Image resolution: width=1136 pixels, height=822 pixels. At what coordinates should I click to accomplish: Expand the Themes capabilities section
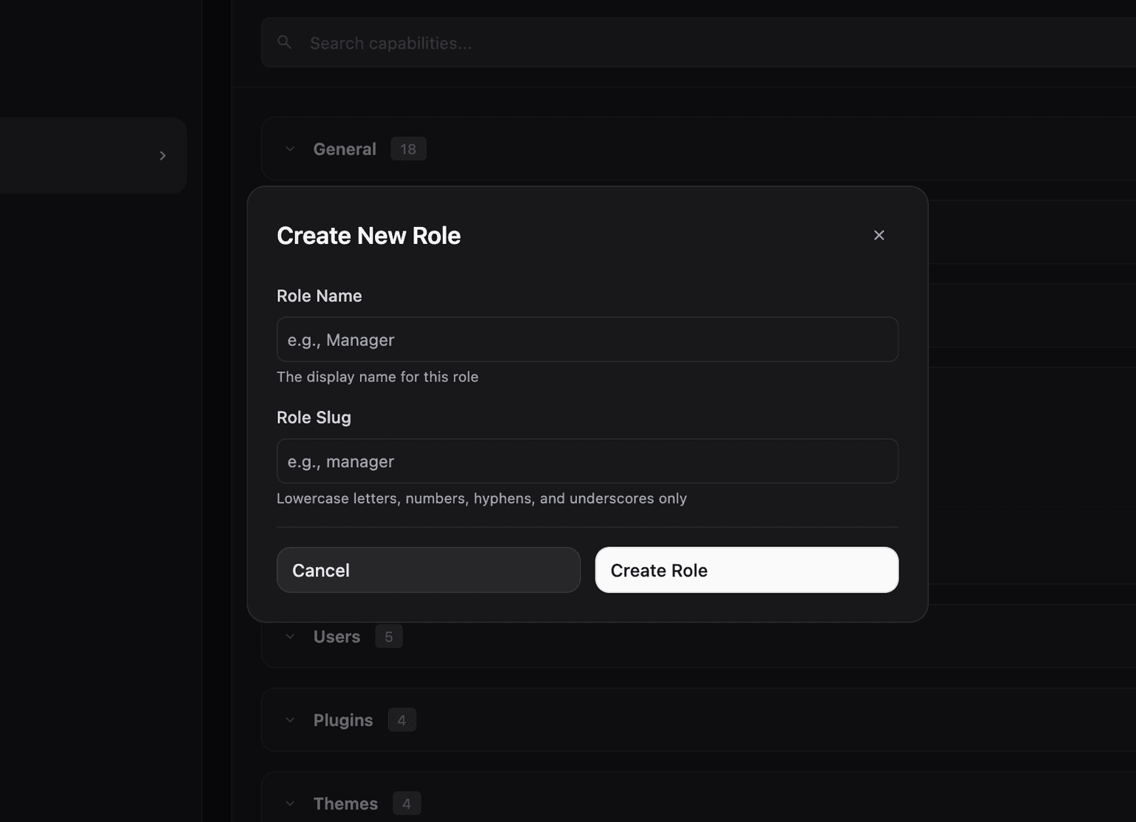[x=290, y=803]
